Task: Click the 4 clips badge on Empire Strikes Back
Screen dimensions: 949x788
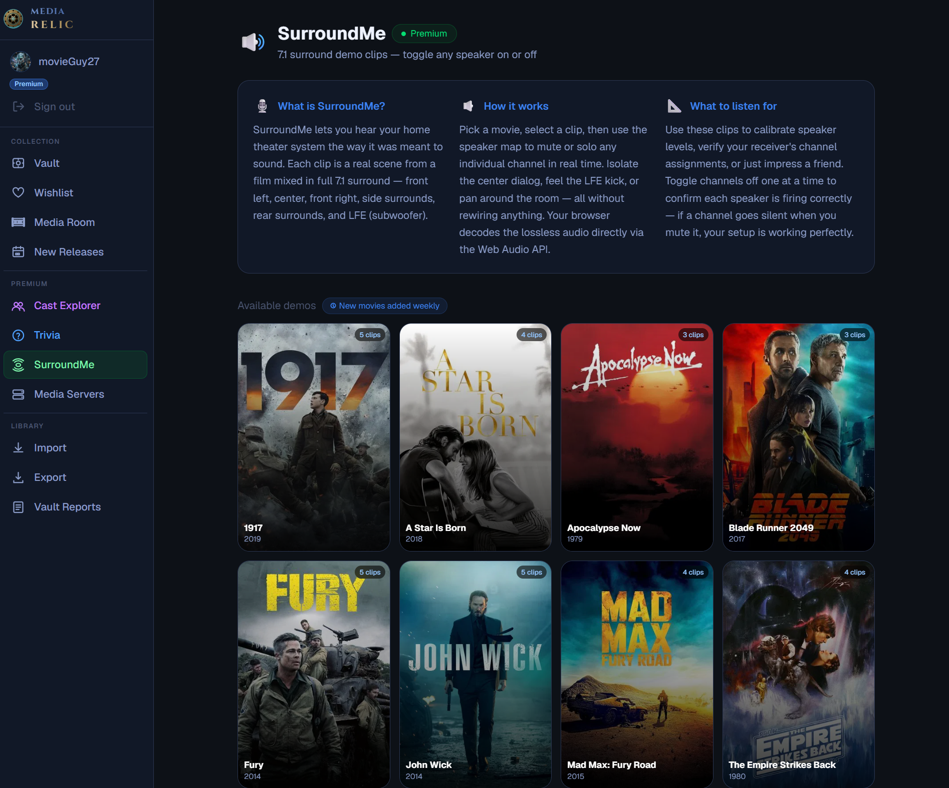Action: click(855, 572)
